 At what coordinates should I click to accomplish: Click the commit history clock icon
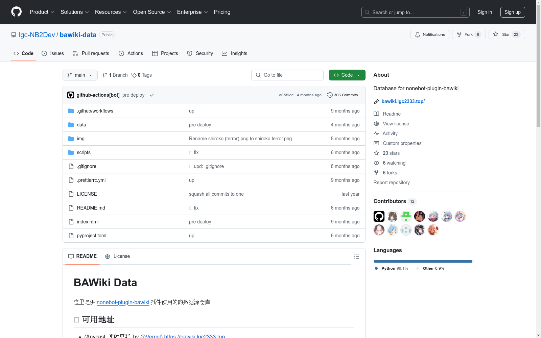tap(330, 95)
